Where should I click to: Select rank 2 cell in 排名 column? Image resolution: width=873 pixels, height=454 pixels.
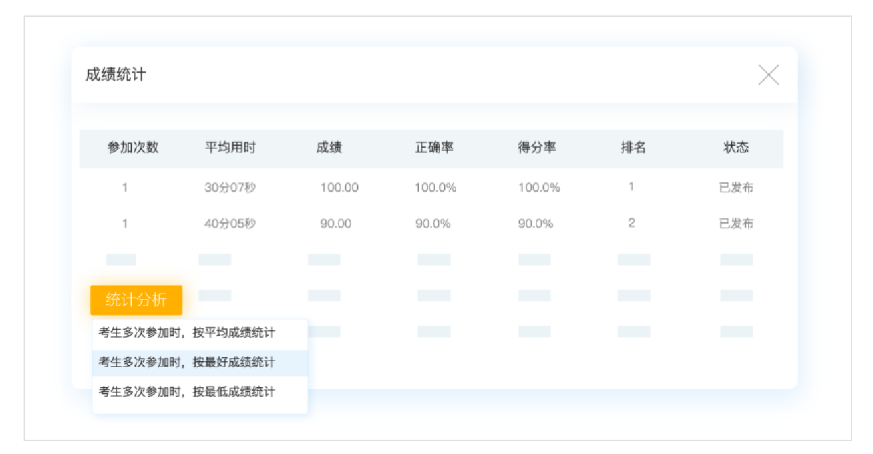(631, 223)
